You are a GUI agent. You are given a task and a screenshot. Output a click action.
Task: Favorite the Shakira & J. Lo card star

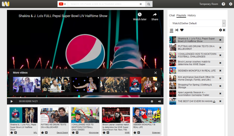(x=12, y=133)
